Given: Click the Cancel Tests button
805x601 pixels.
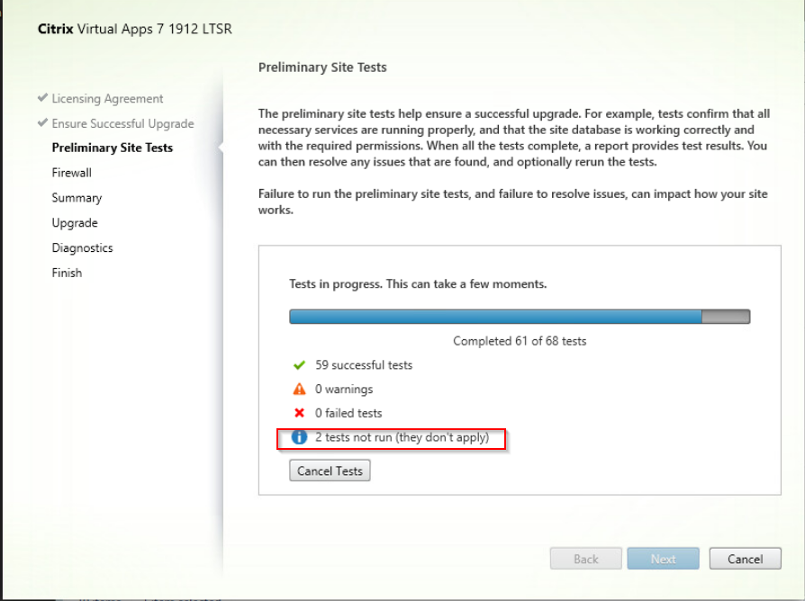Looking at the screenshot, I should point(330,471).
